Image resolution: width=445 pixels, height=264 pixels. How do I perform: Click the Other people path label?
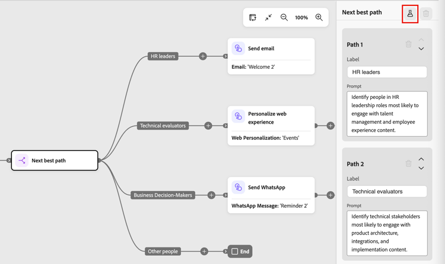[x=163, y=251]
